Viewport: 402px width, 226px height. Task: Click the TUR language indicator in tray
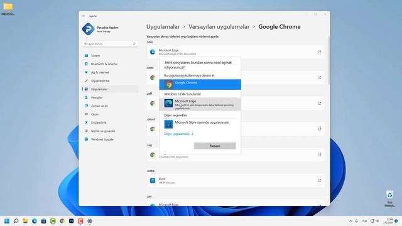tap(364, 221)
